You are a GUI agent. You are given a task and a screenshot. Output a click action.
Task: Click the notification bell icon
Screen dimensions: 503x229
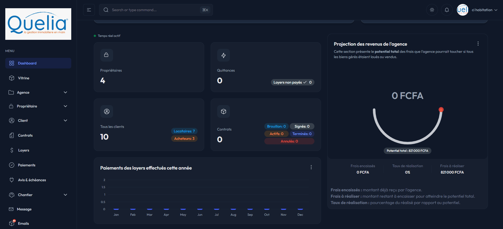(447, 10)
